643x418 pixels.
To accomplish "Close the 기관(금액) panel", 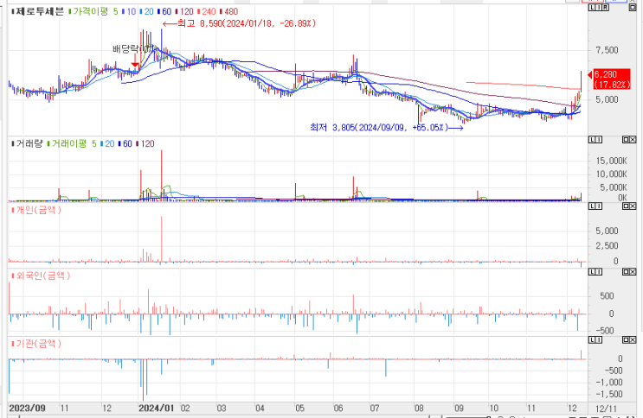I will tap(633, 339).
